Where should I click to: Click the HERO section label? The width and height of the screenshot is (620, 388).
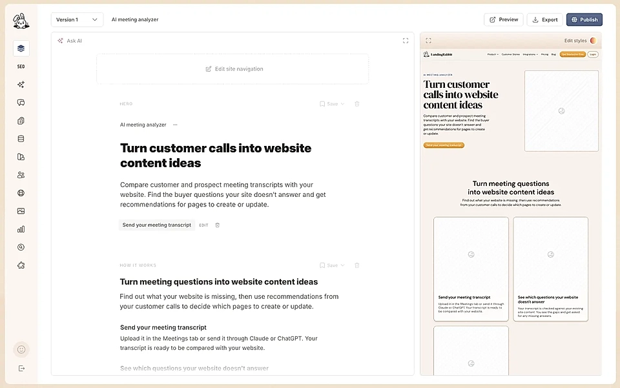coord(126,104)
